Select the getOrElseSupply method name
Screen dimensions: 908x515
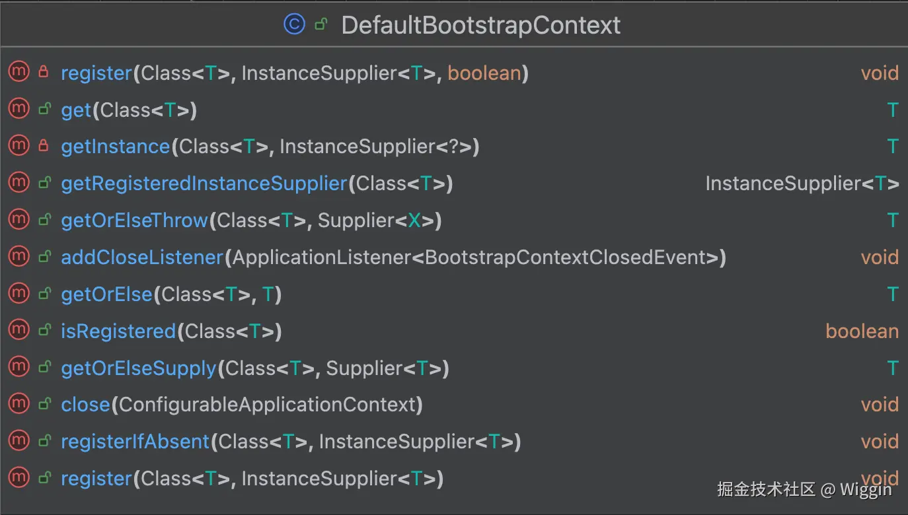point(139,368)
